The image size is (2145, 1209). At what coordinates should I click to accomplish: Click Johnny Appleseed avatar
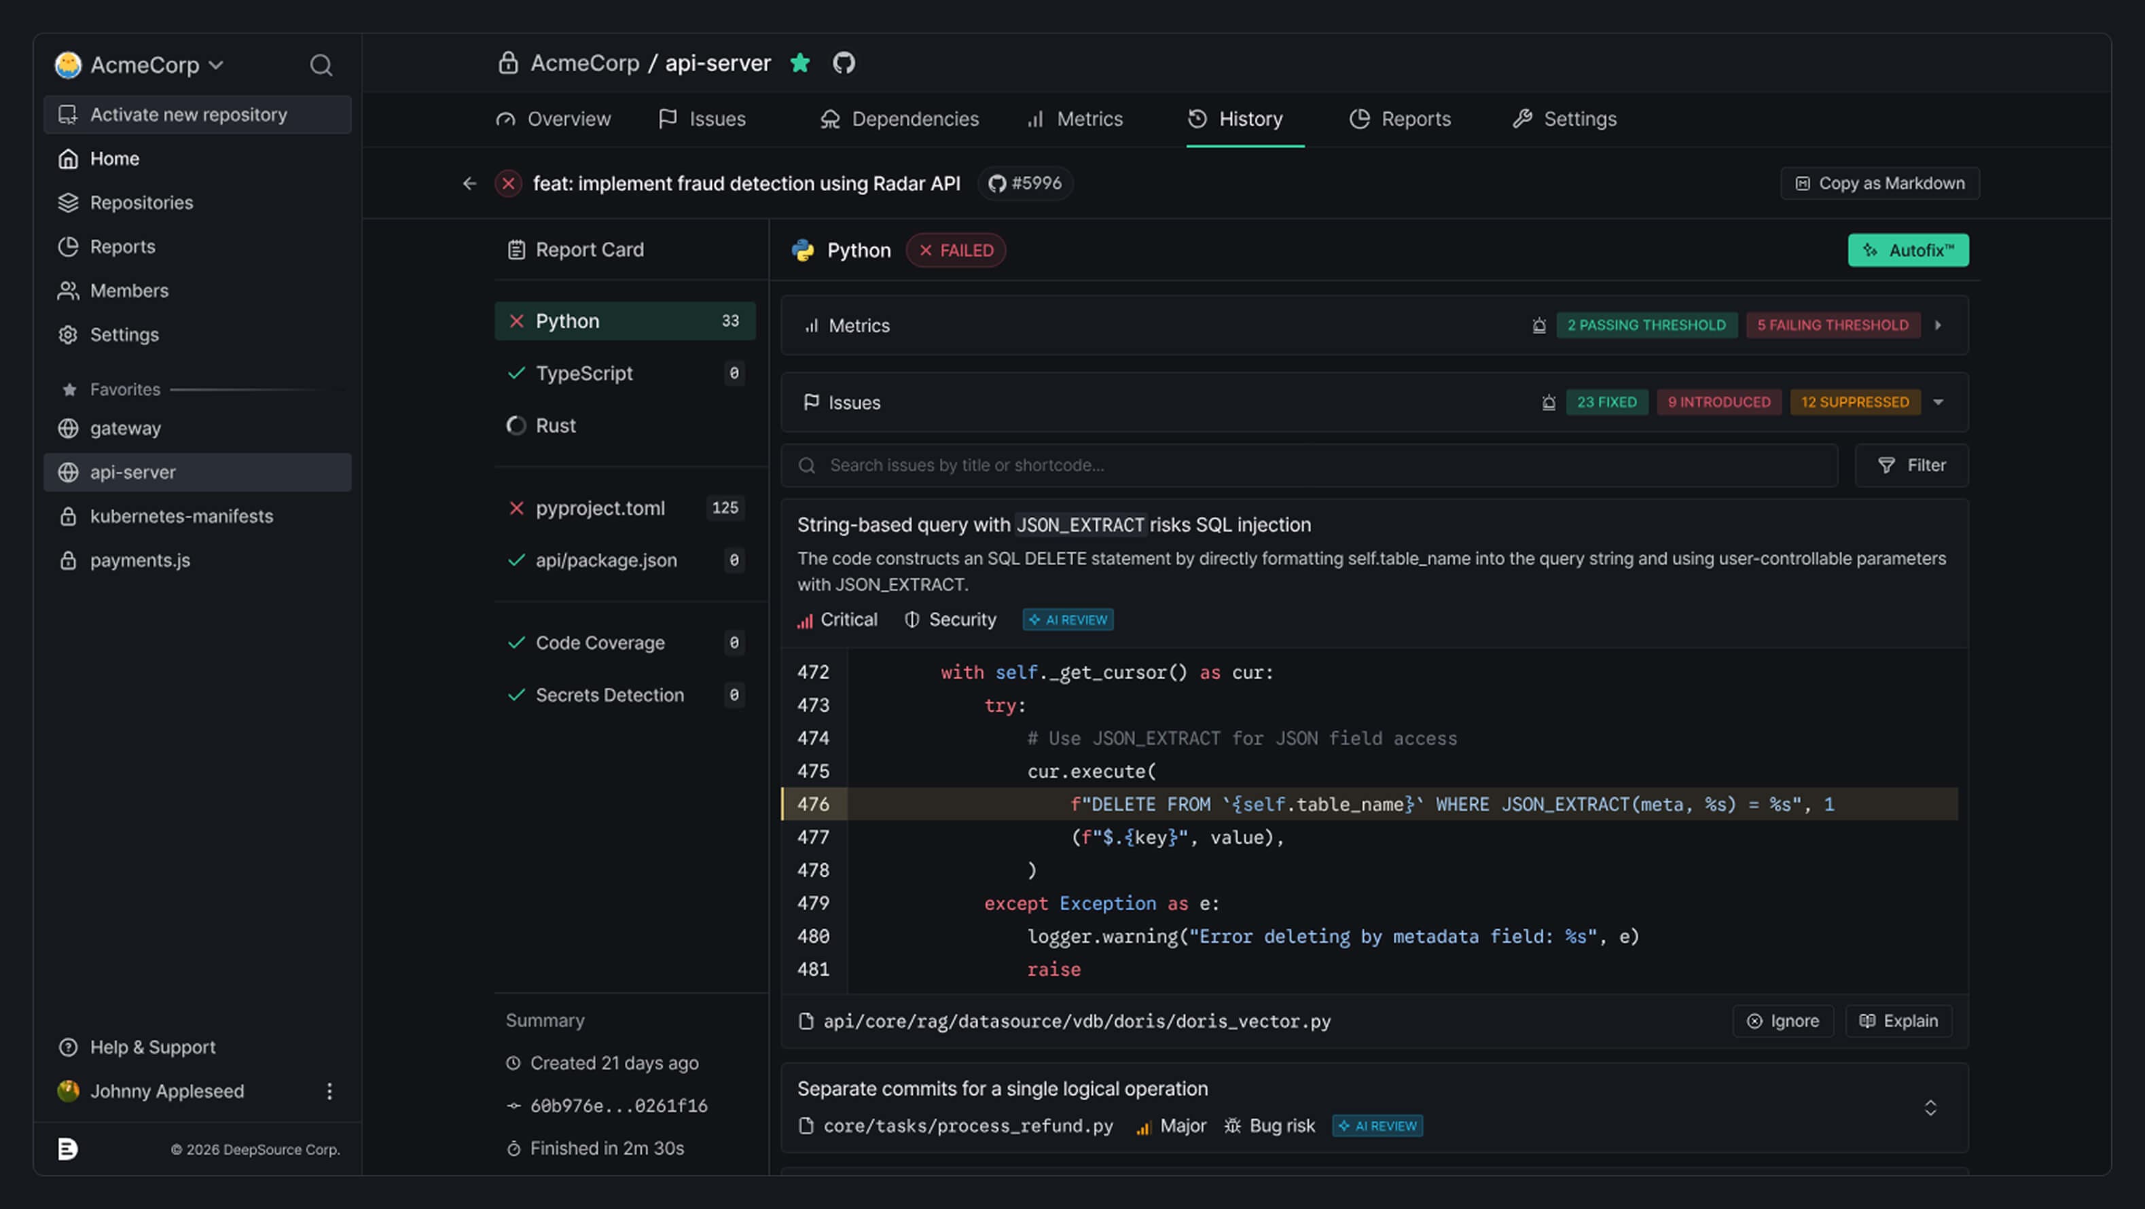click(69, 1091)
